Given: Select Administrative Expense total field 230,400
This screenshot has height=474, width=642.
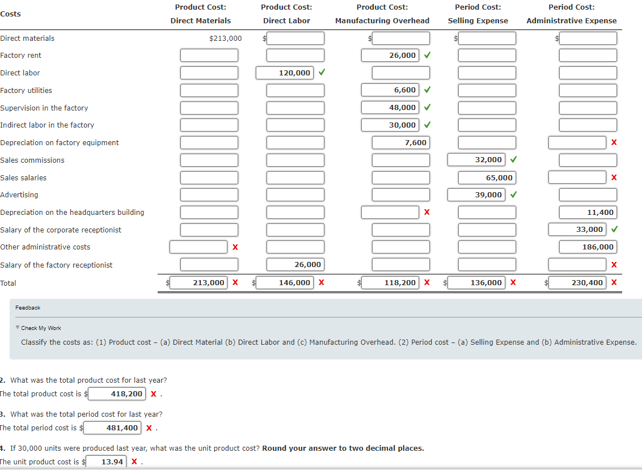Looking at the screenshot, I should 577,282.
